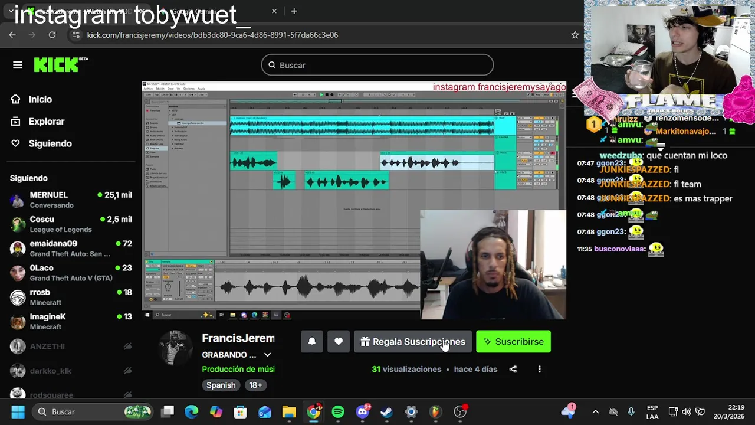Screen dimensions: 755x425
Task: Click the microphone tray icon
Action: [631, 411]
